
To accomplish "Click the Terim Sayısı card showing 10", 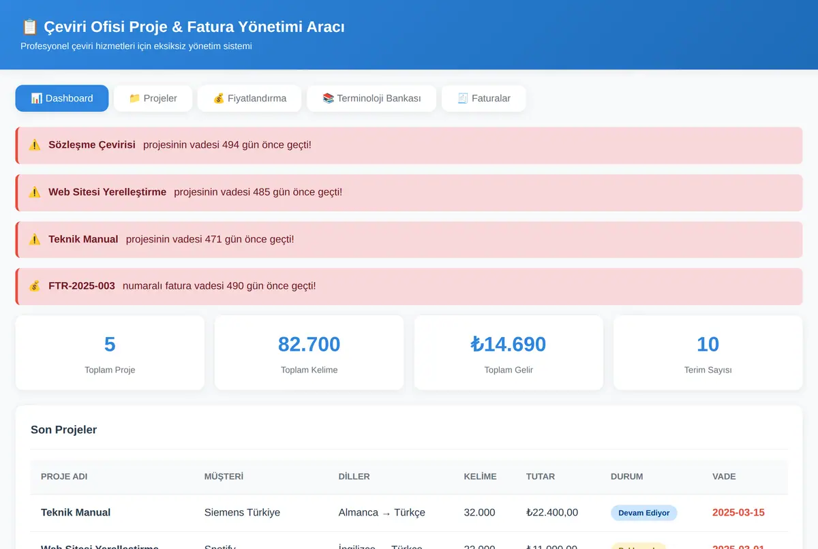I will pyautogui.click(x=708, y=353).
